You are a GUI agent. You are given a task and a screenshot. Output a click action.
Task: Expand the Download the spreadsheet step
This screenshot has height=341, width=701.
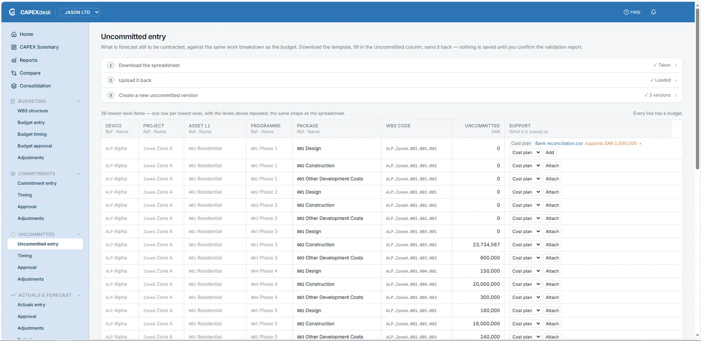click(392, 65)
